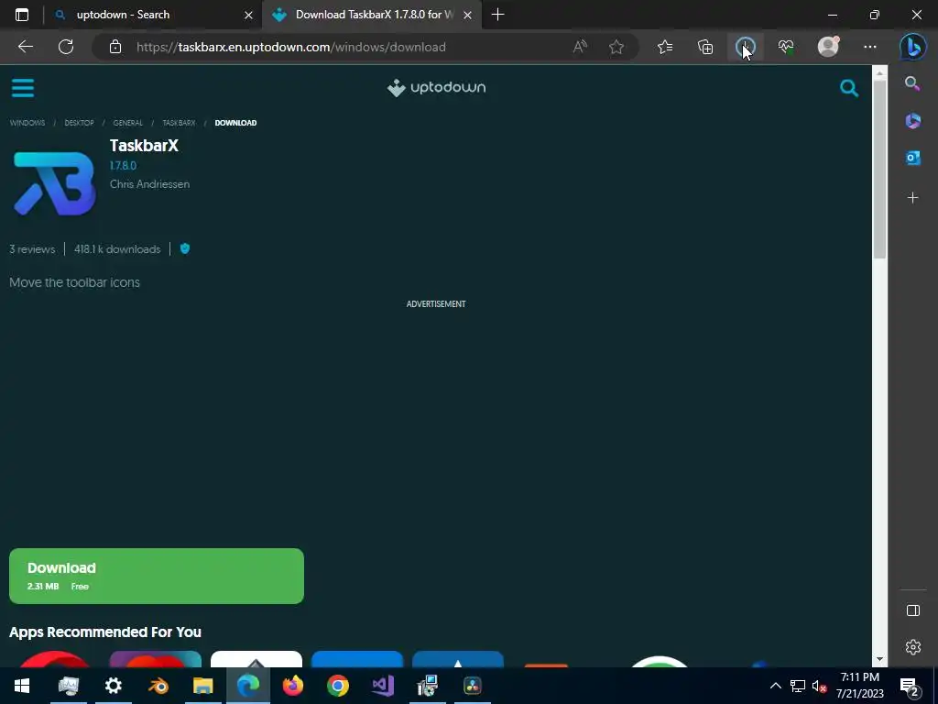Viewport: 938px width, 704px height.
Task: Click the 1.7.8.0 version number
Action: 124,166
